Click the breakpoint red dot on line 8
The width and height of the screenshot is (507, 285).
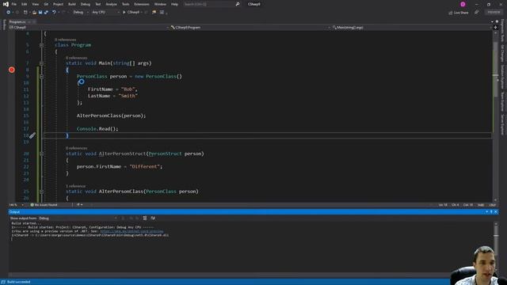[12, 70]
